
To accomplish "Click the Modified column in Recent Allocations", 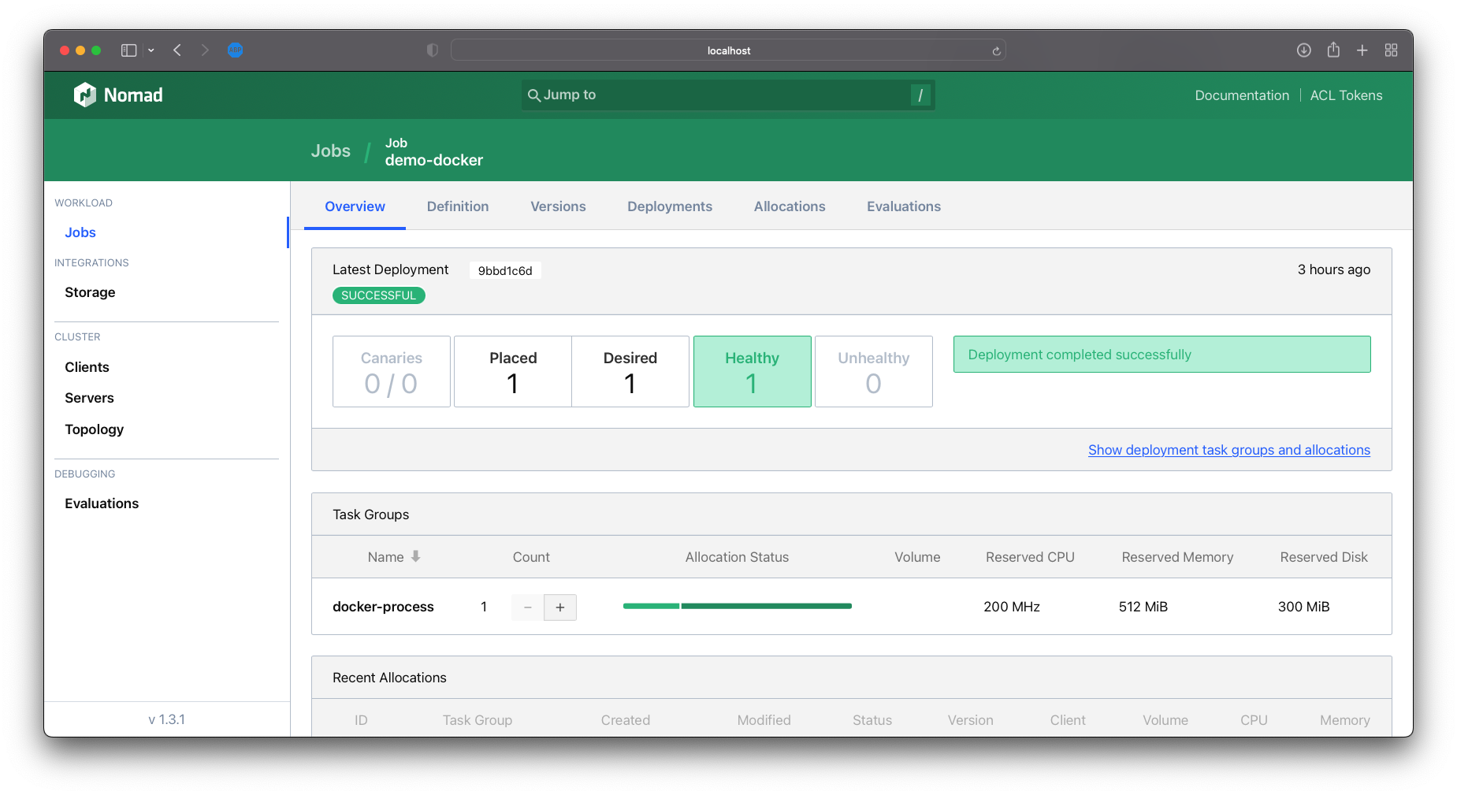I will pyautogui.click(x=764, y=720).
